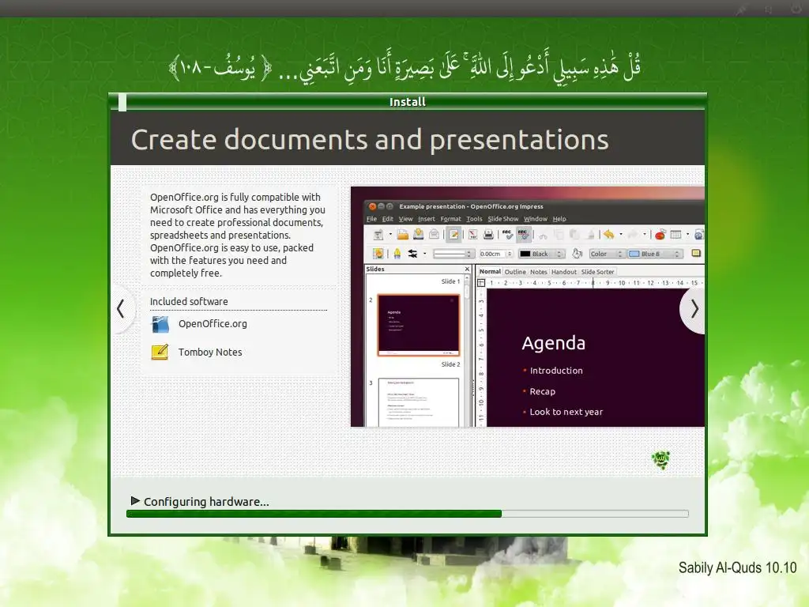Open Edit menu in Impress screenshot

coord(387,219)
